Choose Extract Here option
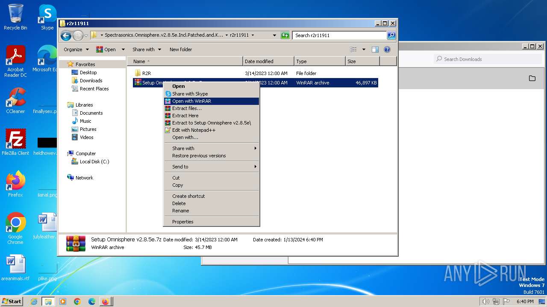 (212, 116)
